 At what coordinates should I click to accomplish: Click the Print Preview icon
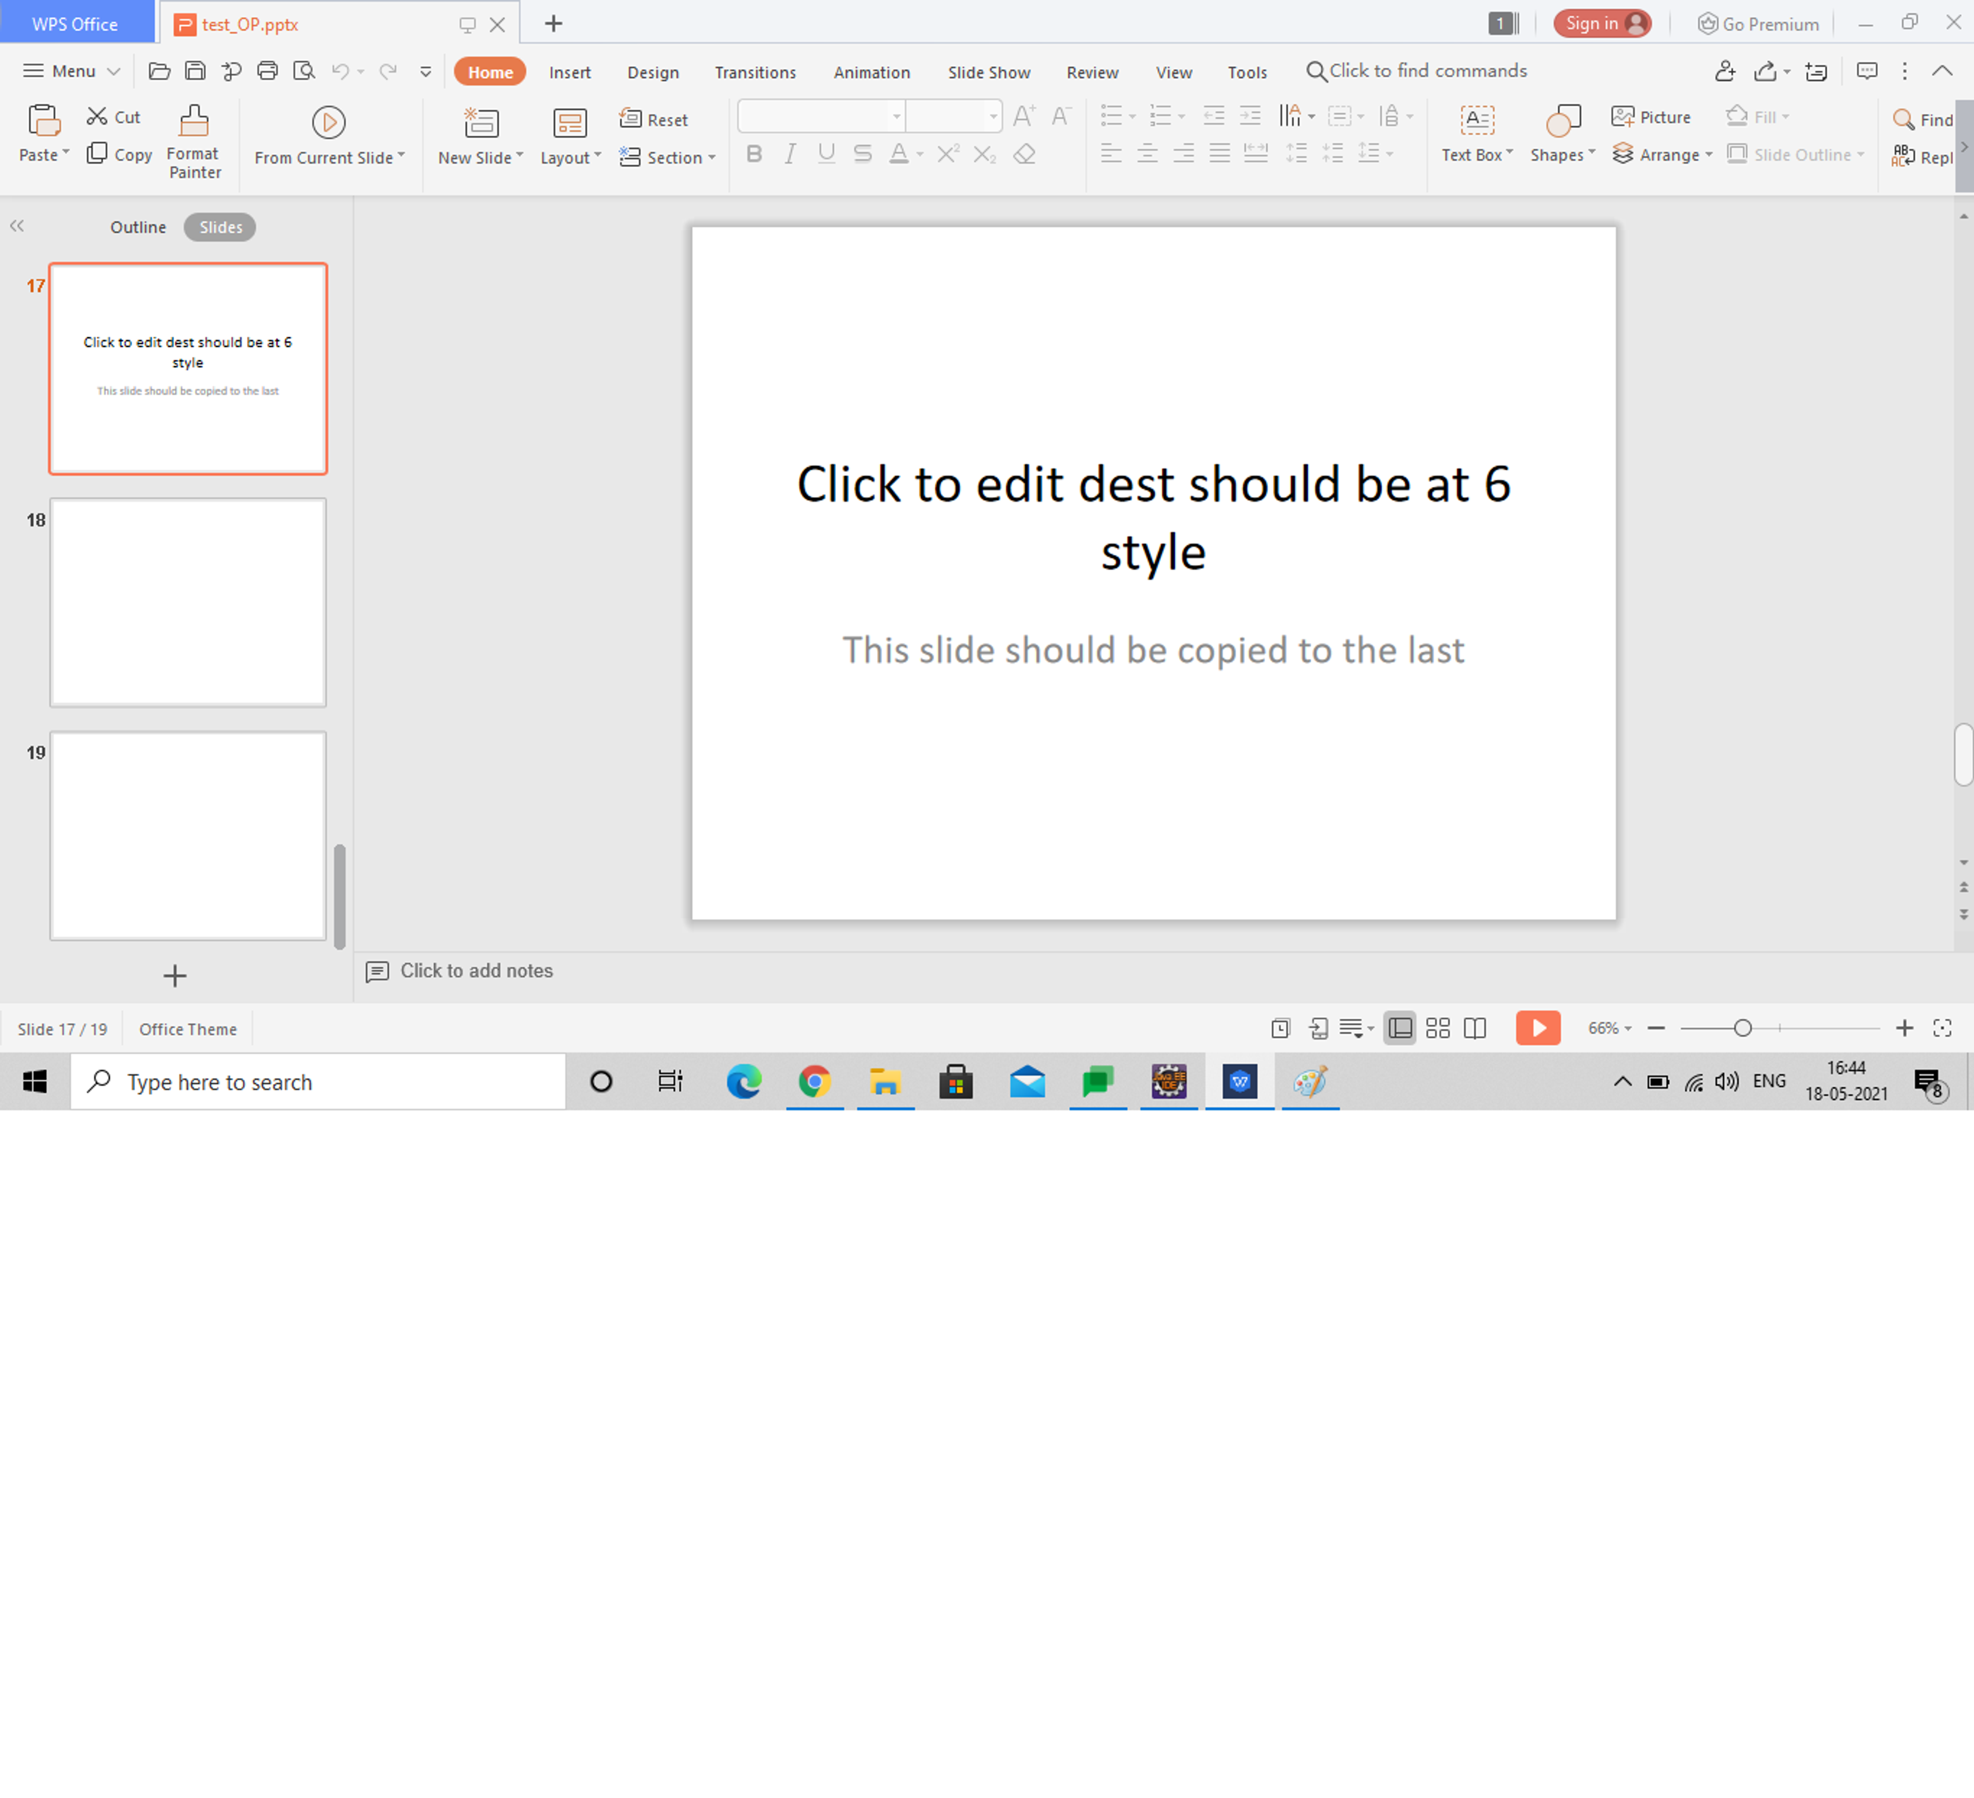(x=304, y=70)
